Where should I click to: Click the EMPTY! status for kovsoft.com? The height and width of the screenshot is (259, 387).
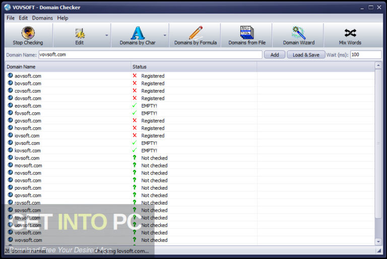[149, 150]
